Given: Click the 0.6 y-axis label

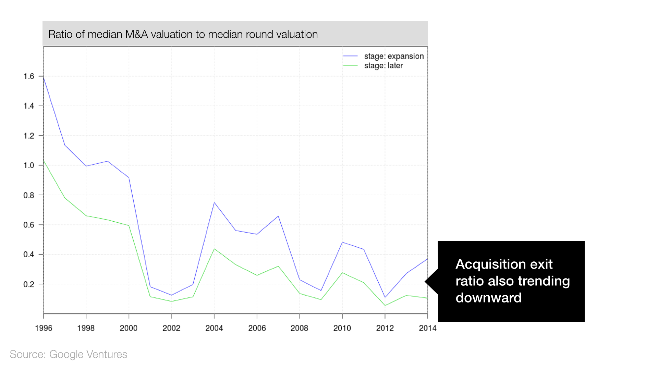Looking at the screenshot, I should click(x=29, y=225).
